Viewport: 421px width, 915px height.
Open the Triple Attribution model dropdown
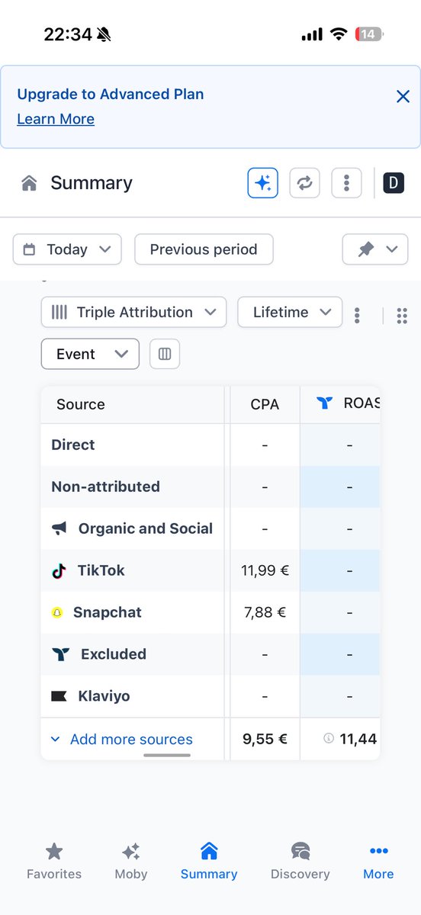pos(133,312)
